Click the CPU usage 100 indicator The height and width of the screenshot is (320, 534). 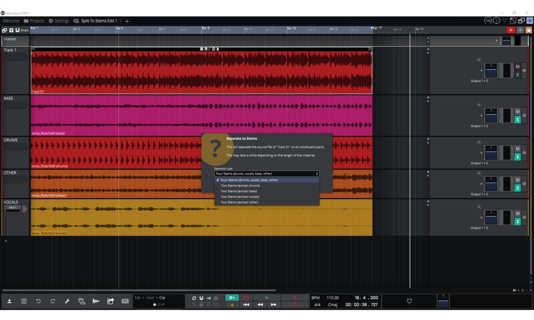pos(488,21)
